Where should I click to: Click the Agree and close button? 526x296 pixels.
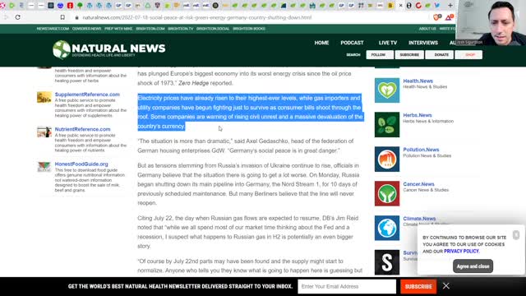473,266
